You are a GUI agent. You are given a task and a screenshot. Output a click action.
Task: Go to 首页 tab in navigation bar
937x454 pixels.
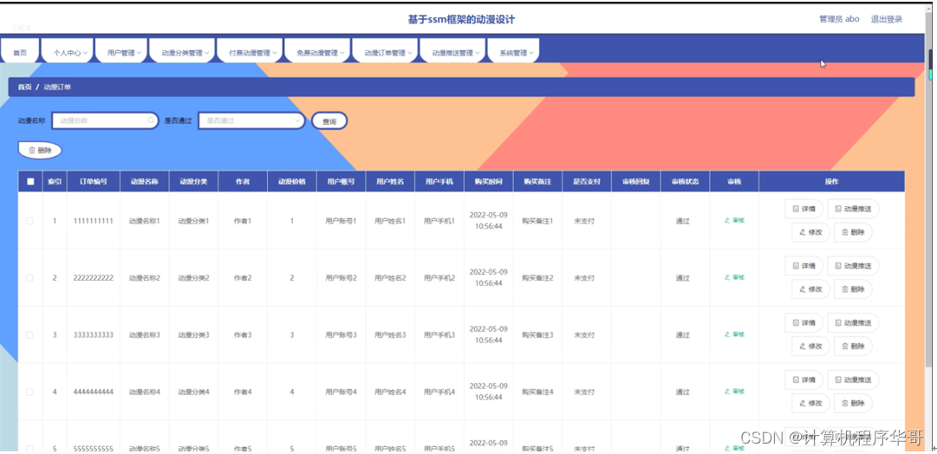pyautogui.click(x=20, y=53)
